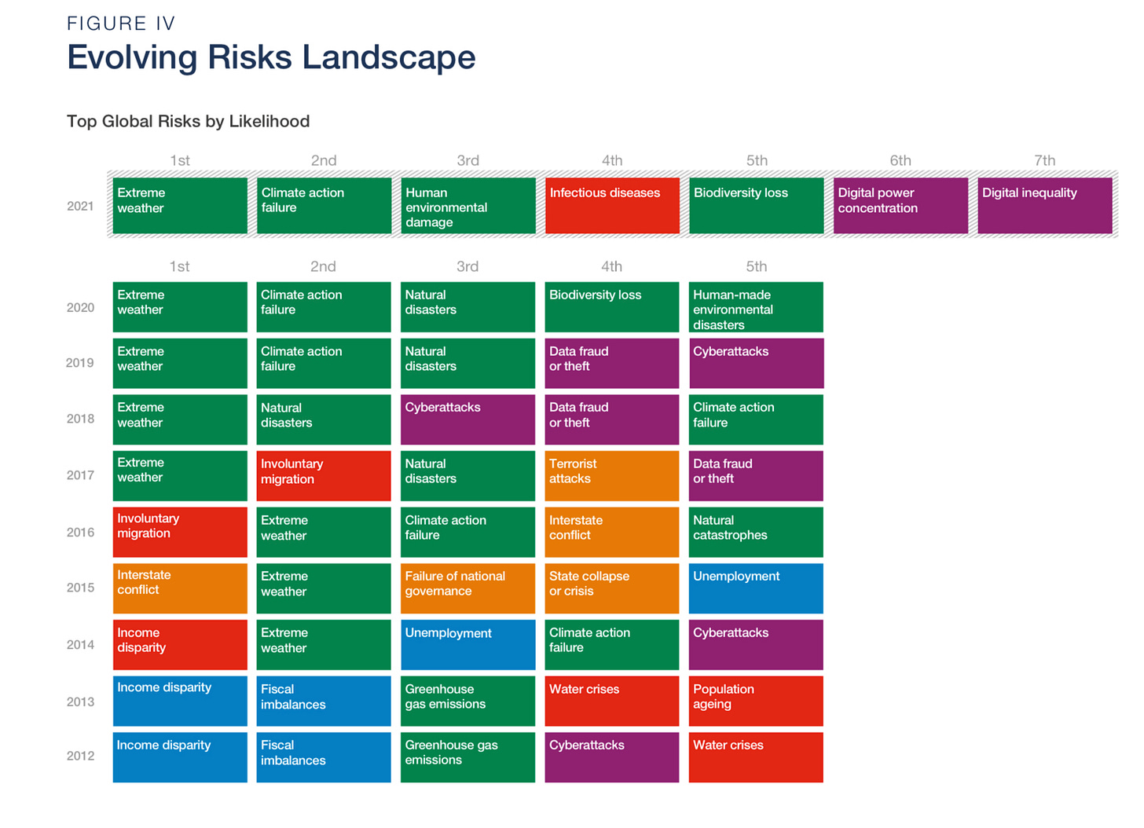This screenshot has height=828, width=1144.
Task: Select the Digital power concentration box
Action: 900,206
